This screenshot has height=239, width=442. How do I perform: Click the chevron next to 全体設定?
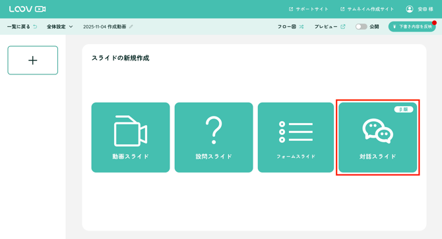coord(71,27)
